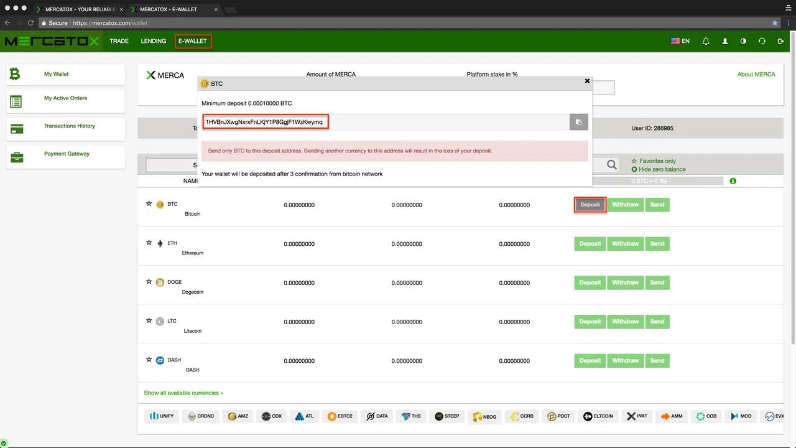This screenshot has height=448, width=796.
Task: Click the Ethereum coin icon in ETH row
Action: coord(160,243)
